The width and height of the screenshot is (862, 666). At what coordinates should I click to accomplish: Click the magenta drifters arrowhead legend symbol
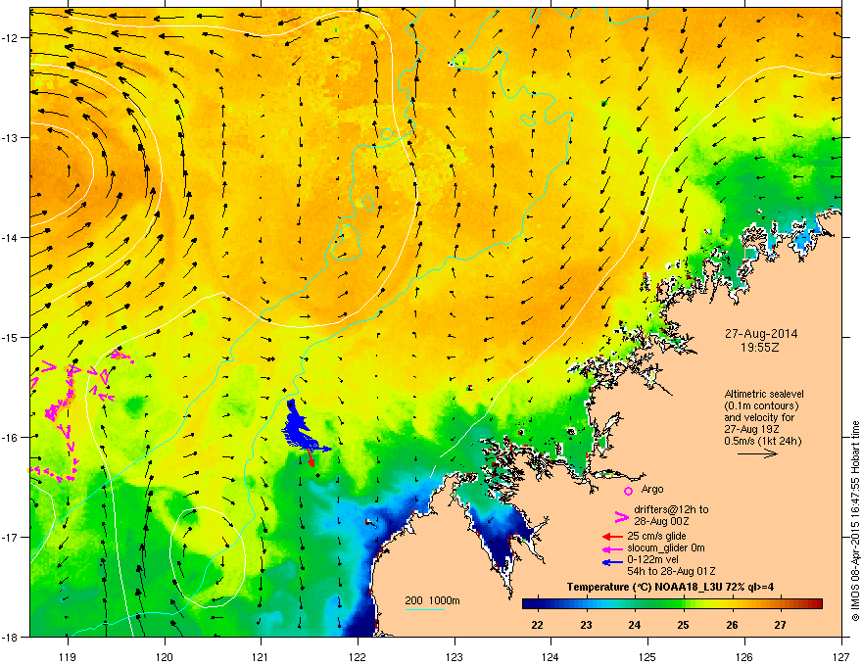click(x=621, y=516)
